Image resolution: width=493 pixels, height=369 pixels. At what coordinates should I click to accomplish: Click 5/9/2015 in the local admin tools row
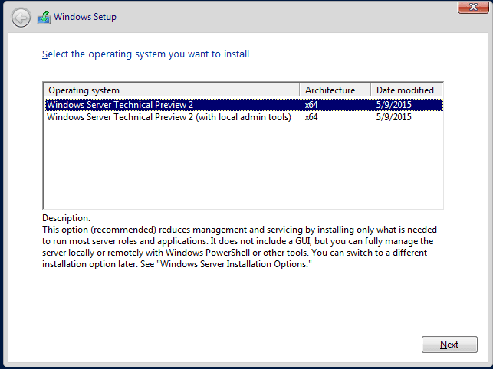[393, 117]
